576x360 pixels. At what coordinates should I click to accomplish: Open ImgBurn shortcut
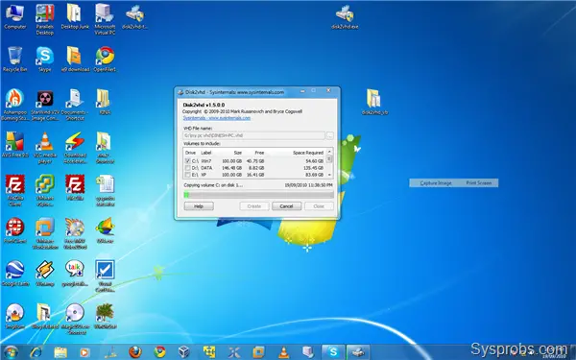[14, 316]
